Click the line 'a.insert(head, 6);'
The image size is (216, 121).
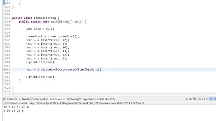[x=47, y=58]
